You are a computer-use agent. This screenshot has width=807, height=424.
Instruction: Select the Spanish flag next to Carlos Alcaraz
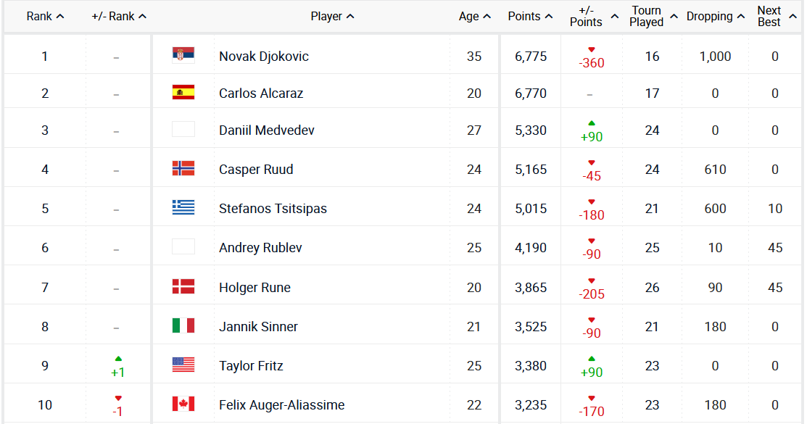click(x=183, y=93)
